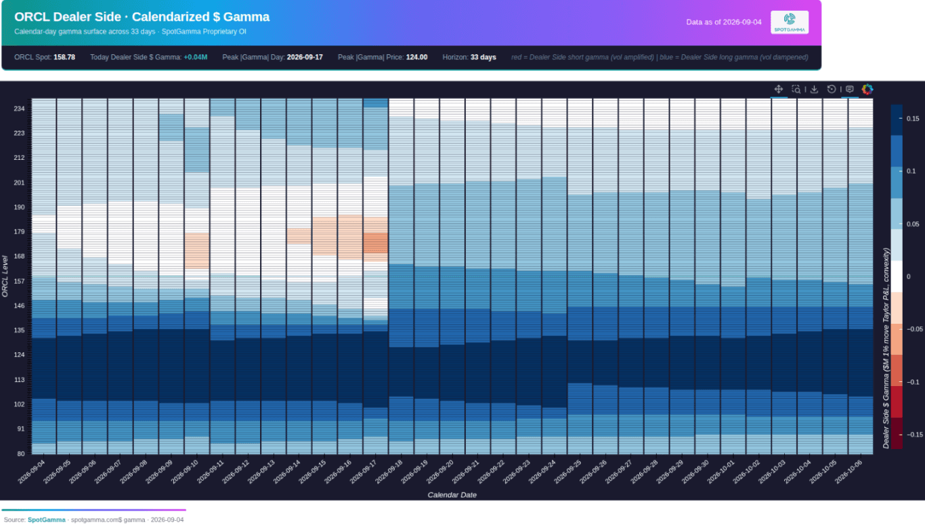The image size is (925, 531).
Task: Click the y-axis tick label 135
Action: 19,331
